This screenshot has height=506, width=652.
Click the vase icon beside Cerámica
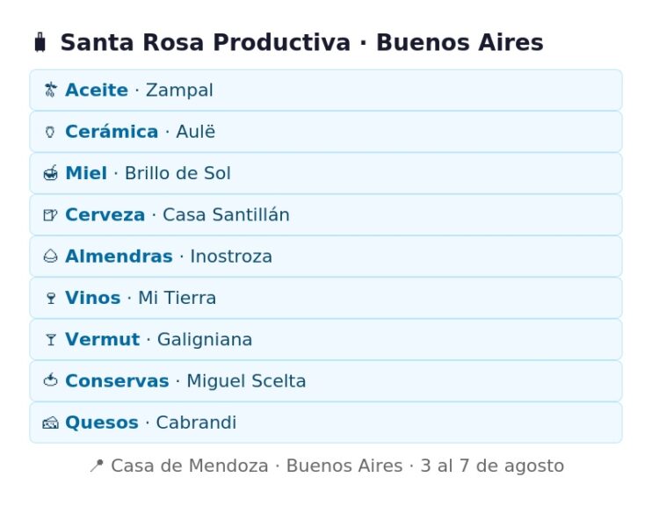click(x=50, y=132)
